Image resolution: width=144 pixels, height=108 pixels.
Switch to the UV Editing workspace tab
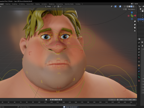coord(22,4)
